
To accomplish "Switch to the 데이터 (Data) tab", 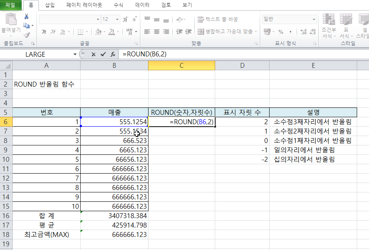I will [142, 5].
